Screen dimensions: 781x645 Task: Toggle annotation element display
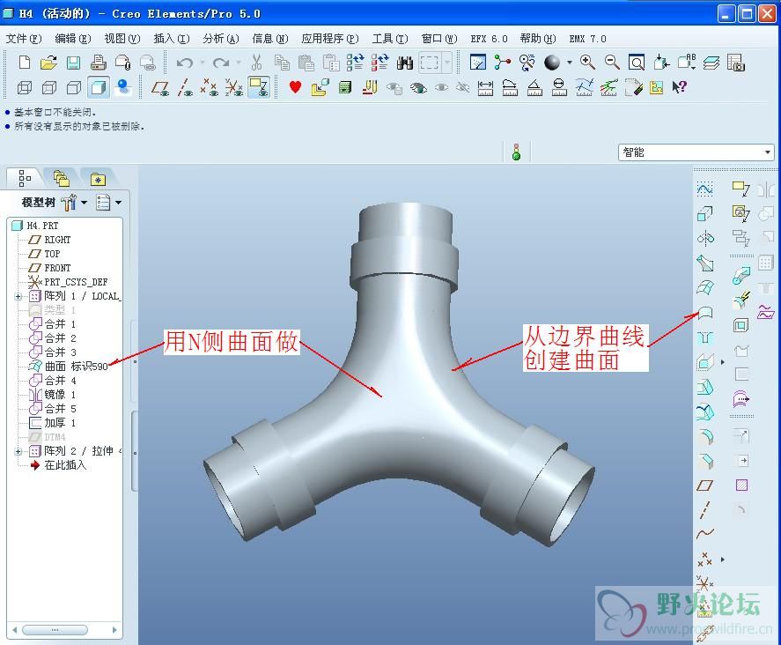259,88
